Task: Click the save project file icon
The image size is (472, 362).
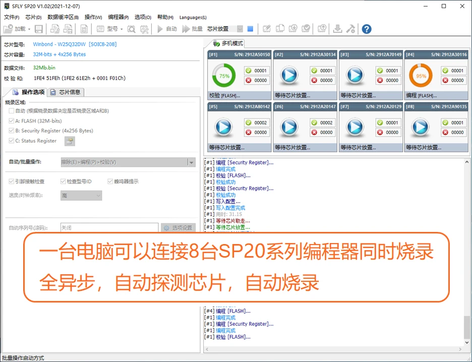Action: 68,29
